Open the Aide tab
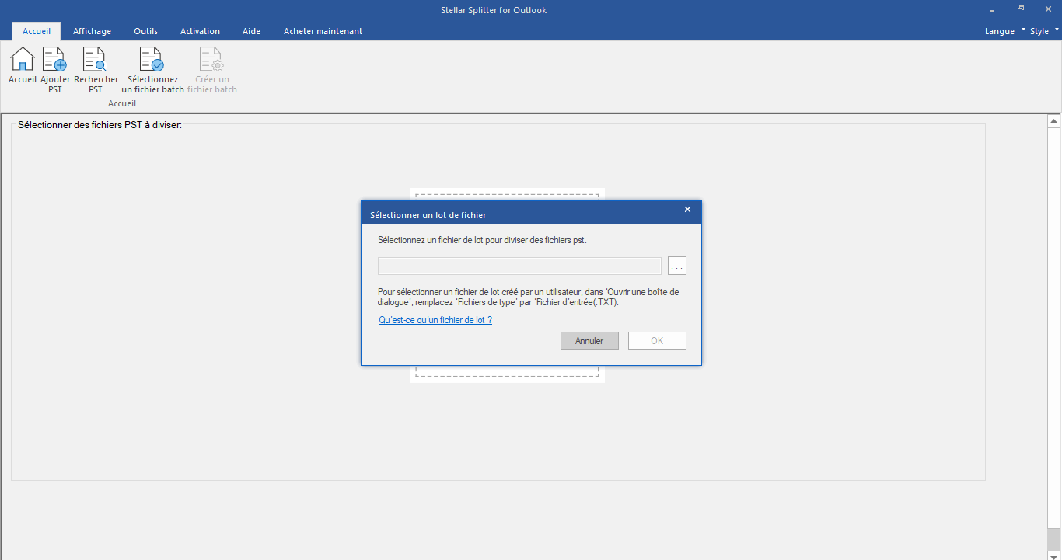This screenshot has height=560, width=1062. [251, 31]
